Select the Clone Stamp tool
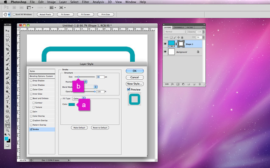The image size is (270, 168). pyautogui.click(x=7, y=69)
